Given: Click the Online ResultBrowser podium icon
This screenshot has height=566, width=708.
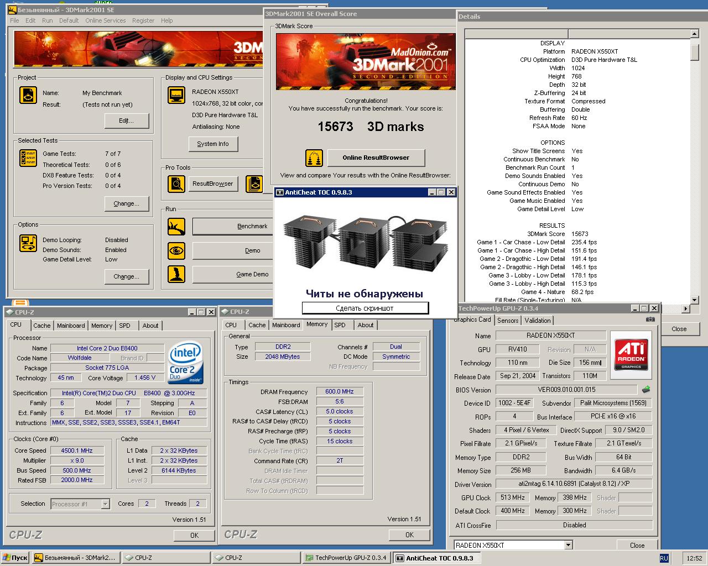Looking at the screenshot, I should 314,158.
